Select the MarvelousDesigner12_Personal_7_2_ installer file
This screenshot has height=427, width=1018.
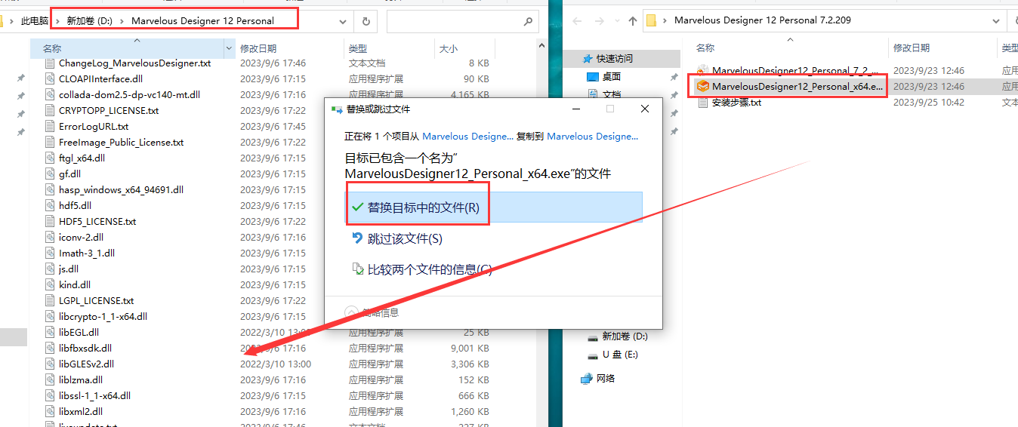click(x=795, y=70)
